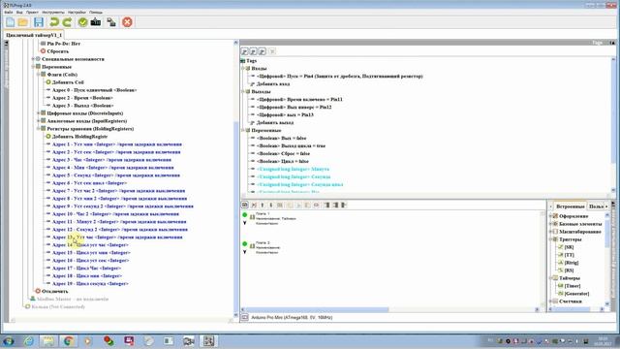This screenshot has width=620, height=349.
Task: Open the Вид menu
Action: [x=19, y=13]
